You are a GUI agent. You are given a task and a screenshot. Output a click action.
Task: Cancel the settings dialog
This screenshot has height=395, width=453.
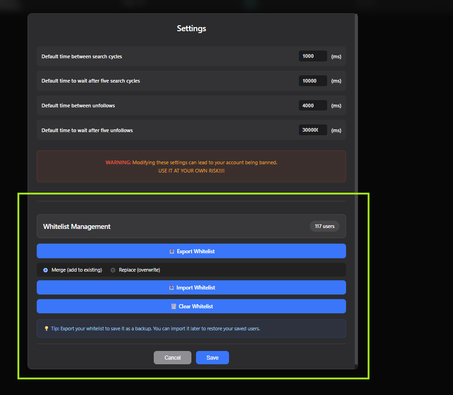(173, 357)
